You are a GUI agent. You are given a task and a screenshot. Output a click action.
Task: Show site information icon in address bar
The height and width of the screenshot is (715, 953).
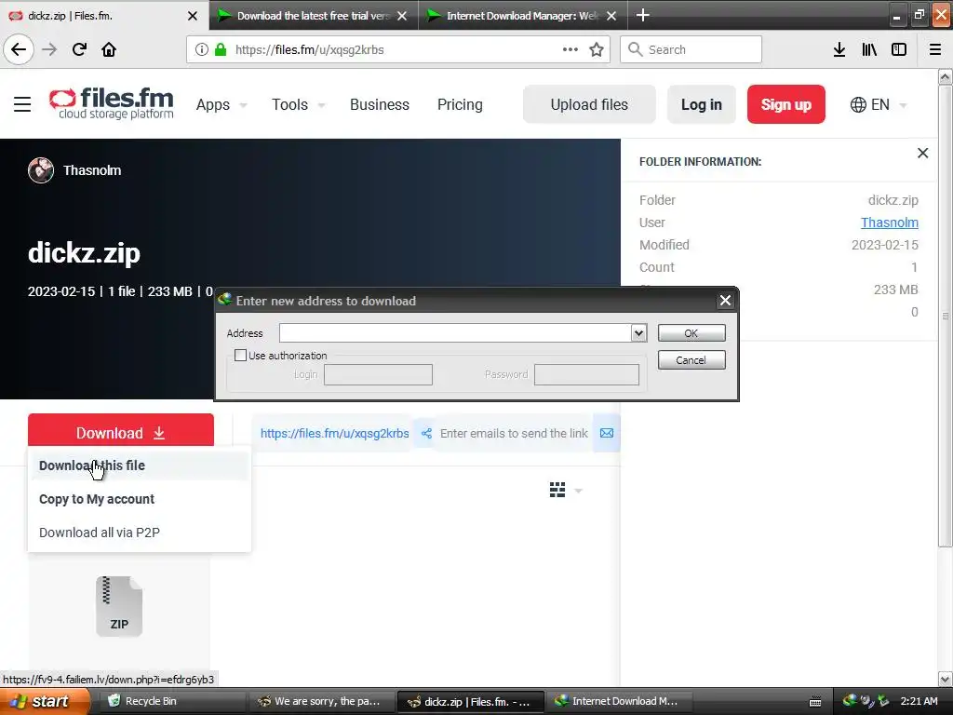(x=201, y=49)
